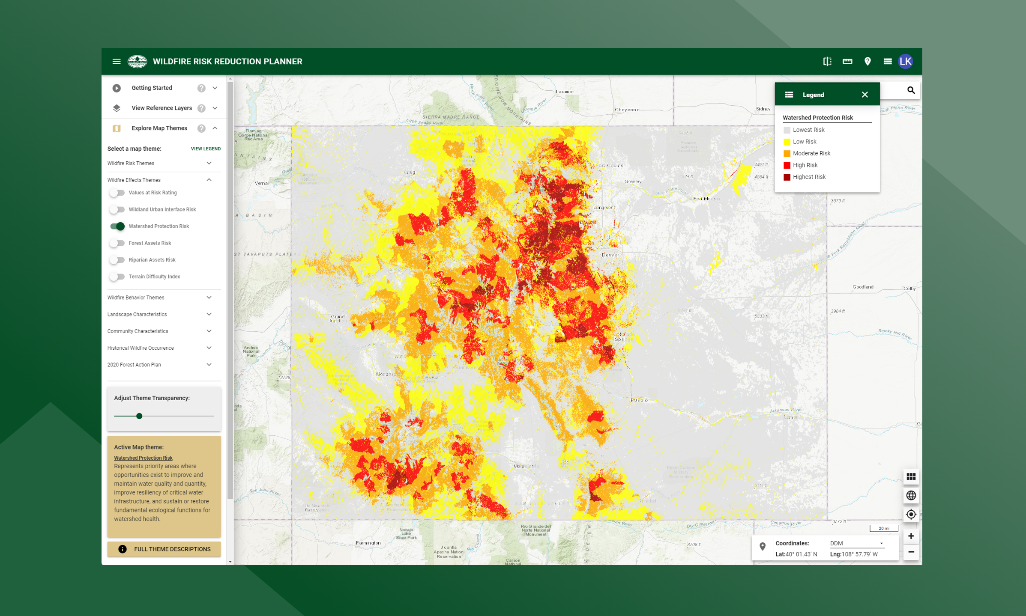Viewport: 1026px width, 616px height.
Task: Click the Explore Map Themes map icon
Action: [117, 128]
